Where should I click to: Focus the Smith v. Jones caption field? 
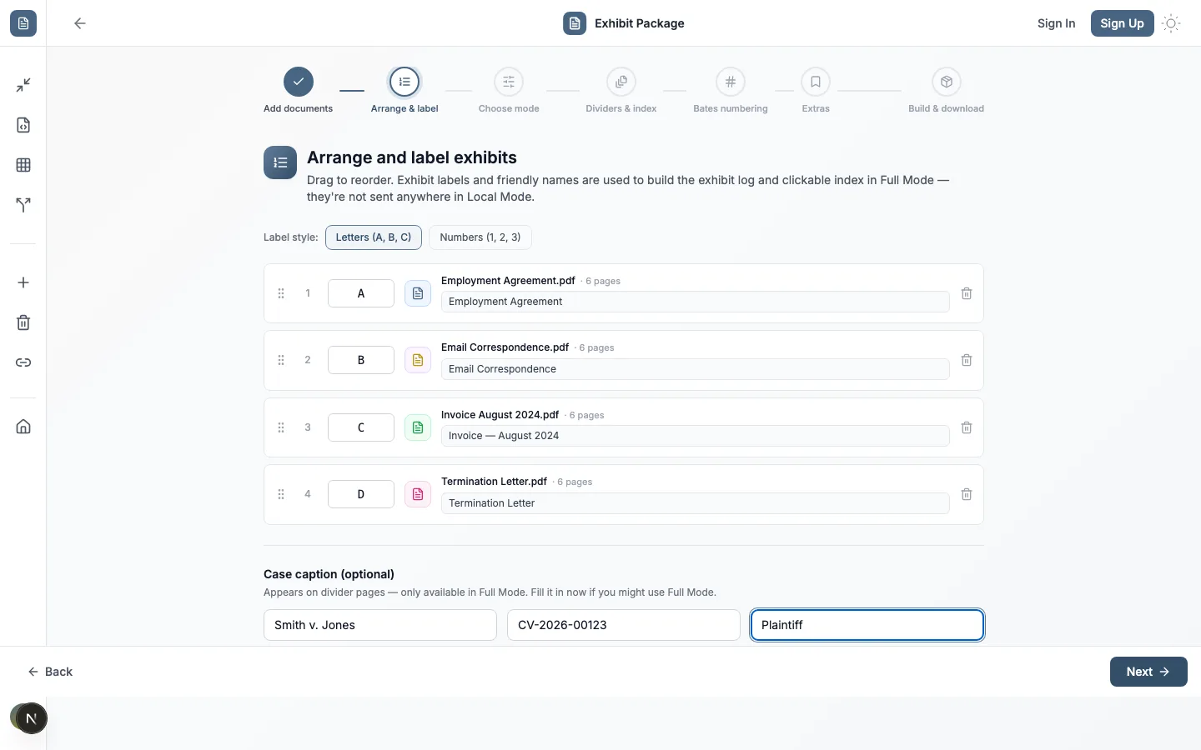[x=380, y=625]
